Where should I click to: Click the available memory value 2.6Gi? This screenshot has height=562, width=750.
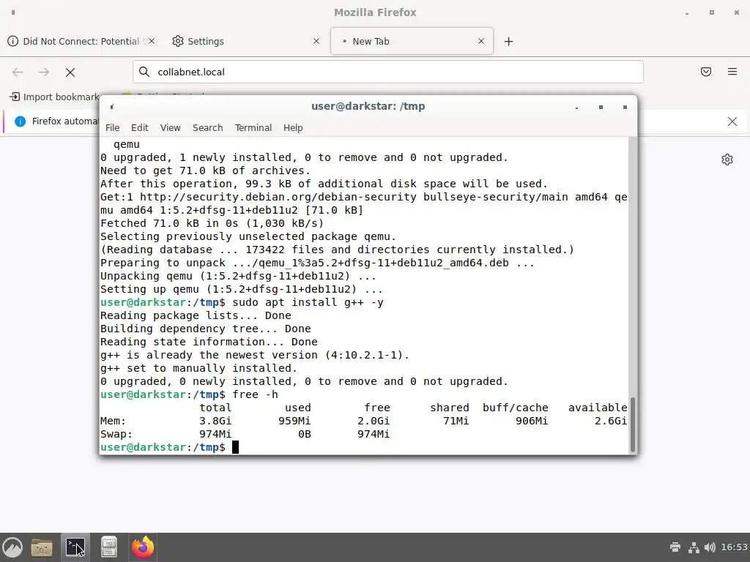coord(611,421)
